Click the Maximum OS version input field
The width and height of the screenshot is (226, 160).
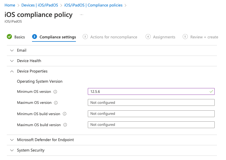tap(151, 102)
